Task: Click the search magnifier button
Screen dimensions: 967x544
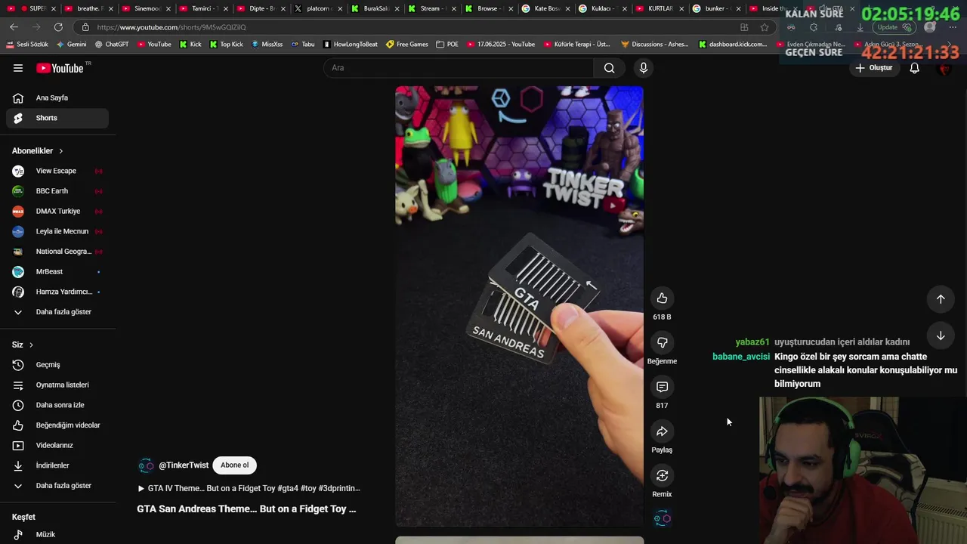Action: click(x=609, y=68)
